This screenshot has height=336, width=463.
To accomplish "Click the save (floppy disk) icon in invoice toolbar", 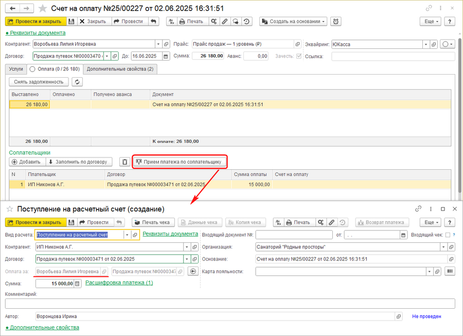I will (72, 21).
